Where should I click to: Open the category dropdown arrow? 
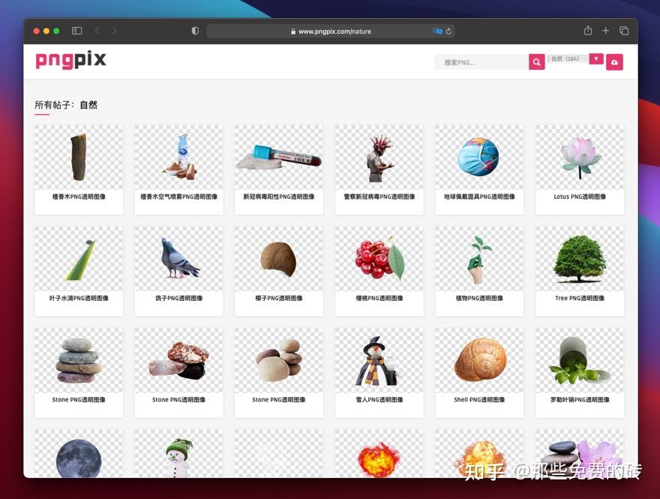596,59
